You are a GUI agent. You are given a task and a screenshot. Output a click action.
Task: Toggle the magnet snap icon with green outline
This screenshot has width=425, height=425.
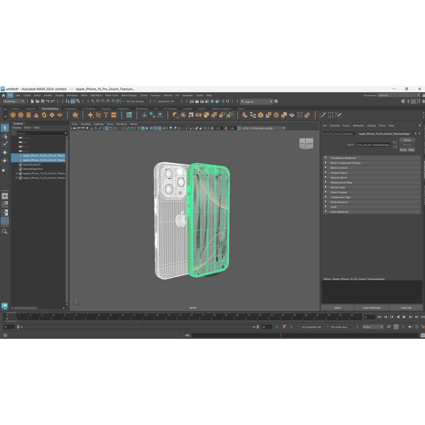[x=119, y=102]
